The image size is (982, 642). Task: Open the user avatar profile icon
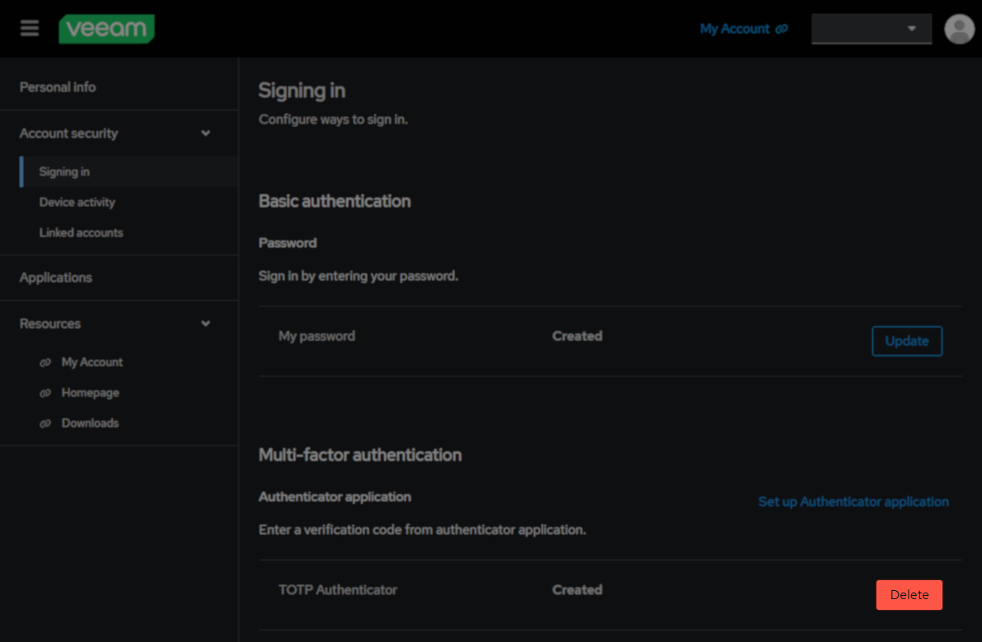pos(959,29)
